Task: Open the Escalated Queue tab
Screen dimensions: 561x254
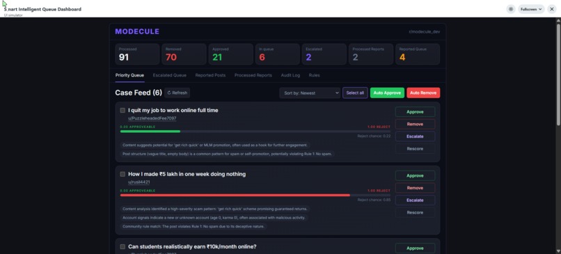Action: click(169, 75)
